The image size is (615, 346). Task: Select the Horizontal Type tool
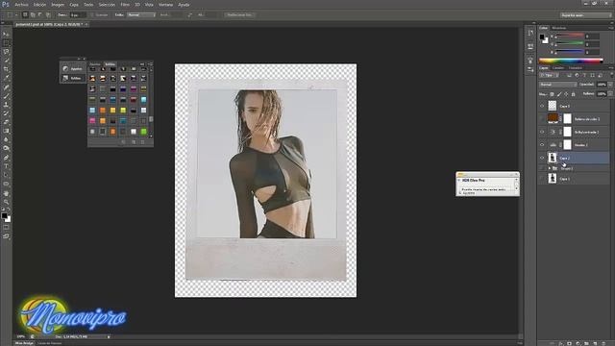pyautogui.click(x=6, y=166)
